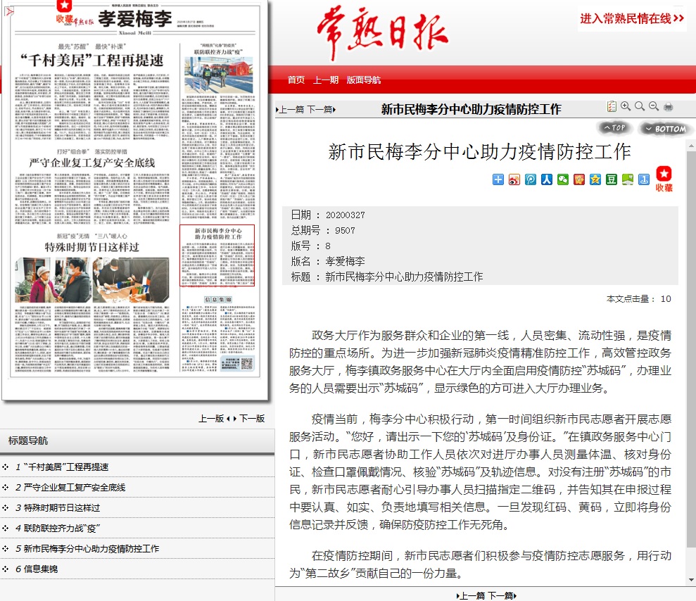Click highlighted red-boxed article on newspaper page
The image size is (696, 601).
pos(217,255)
